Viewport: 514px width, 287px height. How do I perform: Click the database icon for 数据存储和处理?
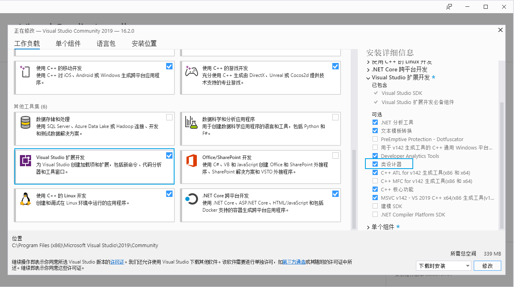pos(25,122)
